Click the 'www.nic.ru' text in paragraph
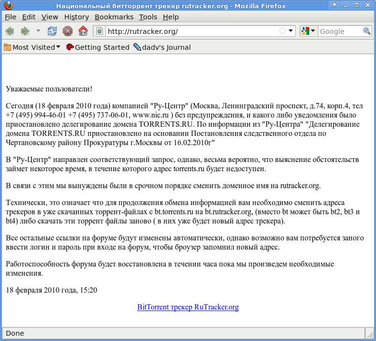This screenshot has height=341, width=376. [x=151, y=115]
